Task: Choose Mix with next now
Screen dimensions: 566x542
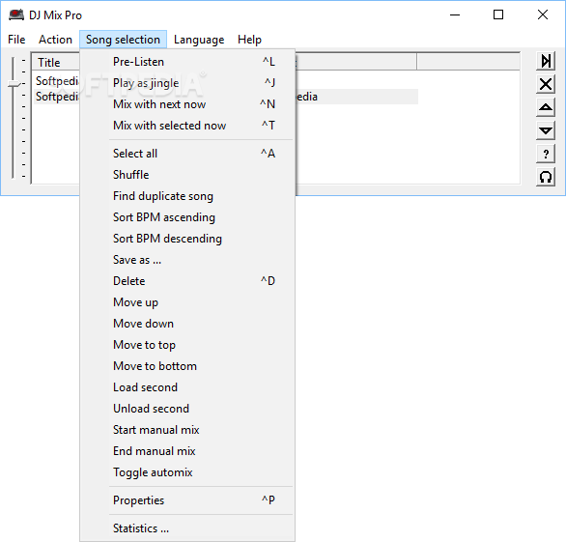Action: pos(187,104)
